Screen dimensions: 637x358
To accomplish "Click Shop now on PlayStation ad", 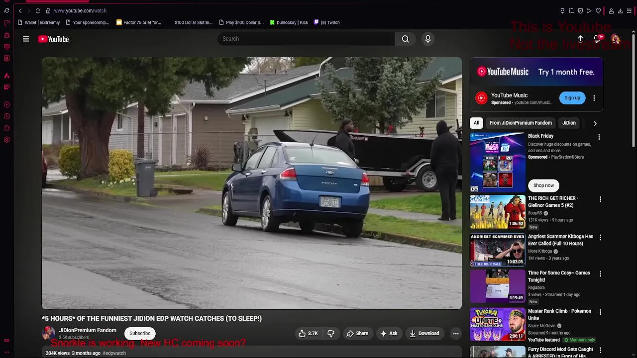I will [x=543, y=185].
